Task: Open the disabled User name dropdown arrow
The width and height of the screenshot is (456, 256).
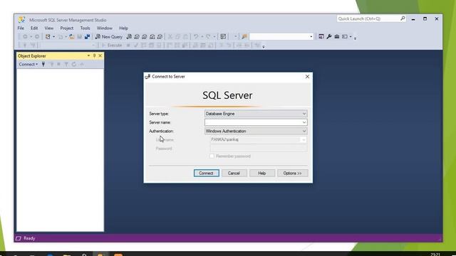Action: click(x=304, y=139)
